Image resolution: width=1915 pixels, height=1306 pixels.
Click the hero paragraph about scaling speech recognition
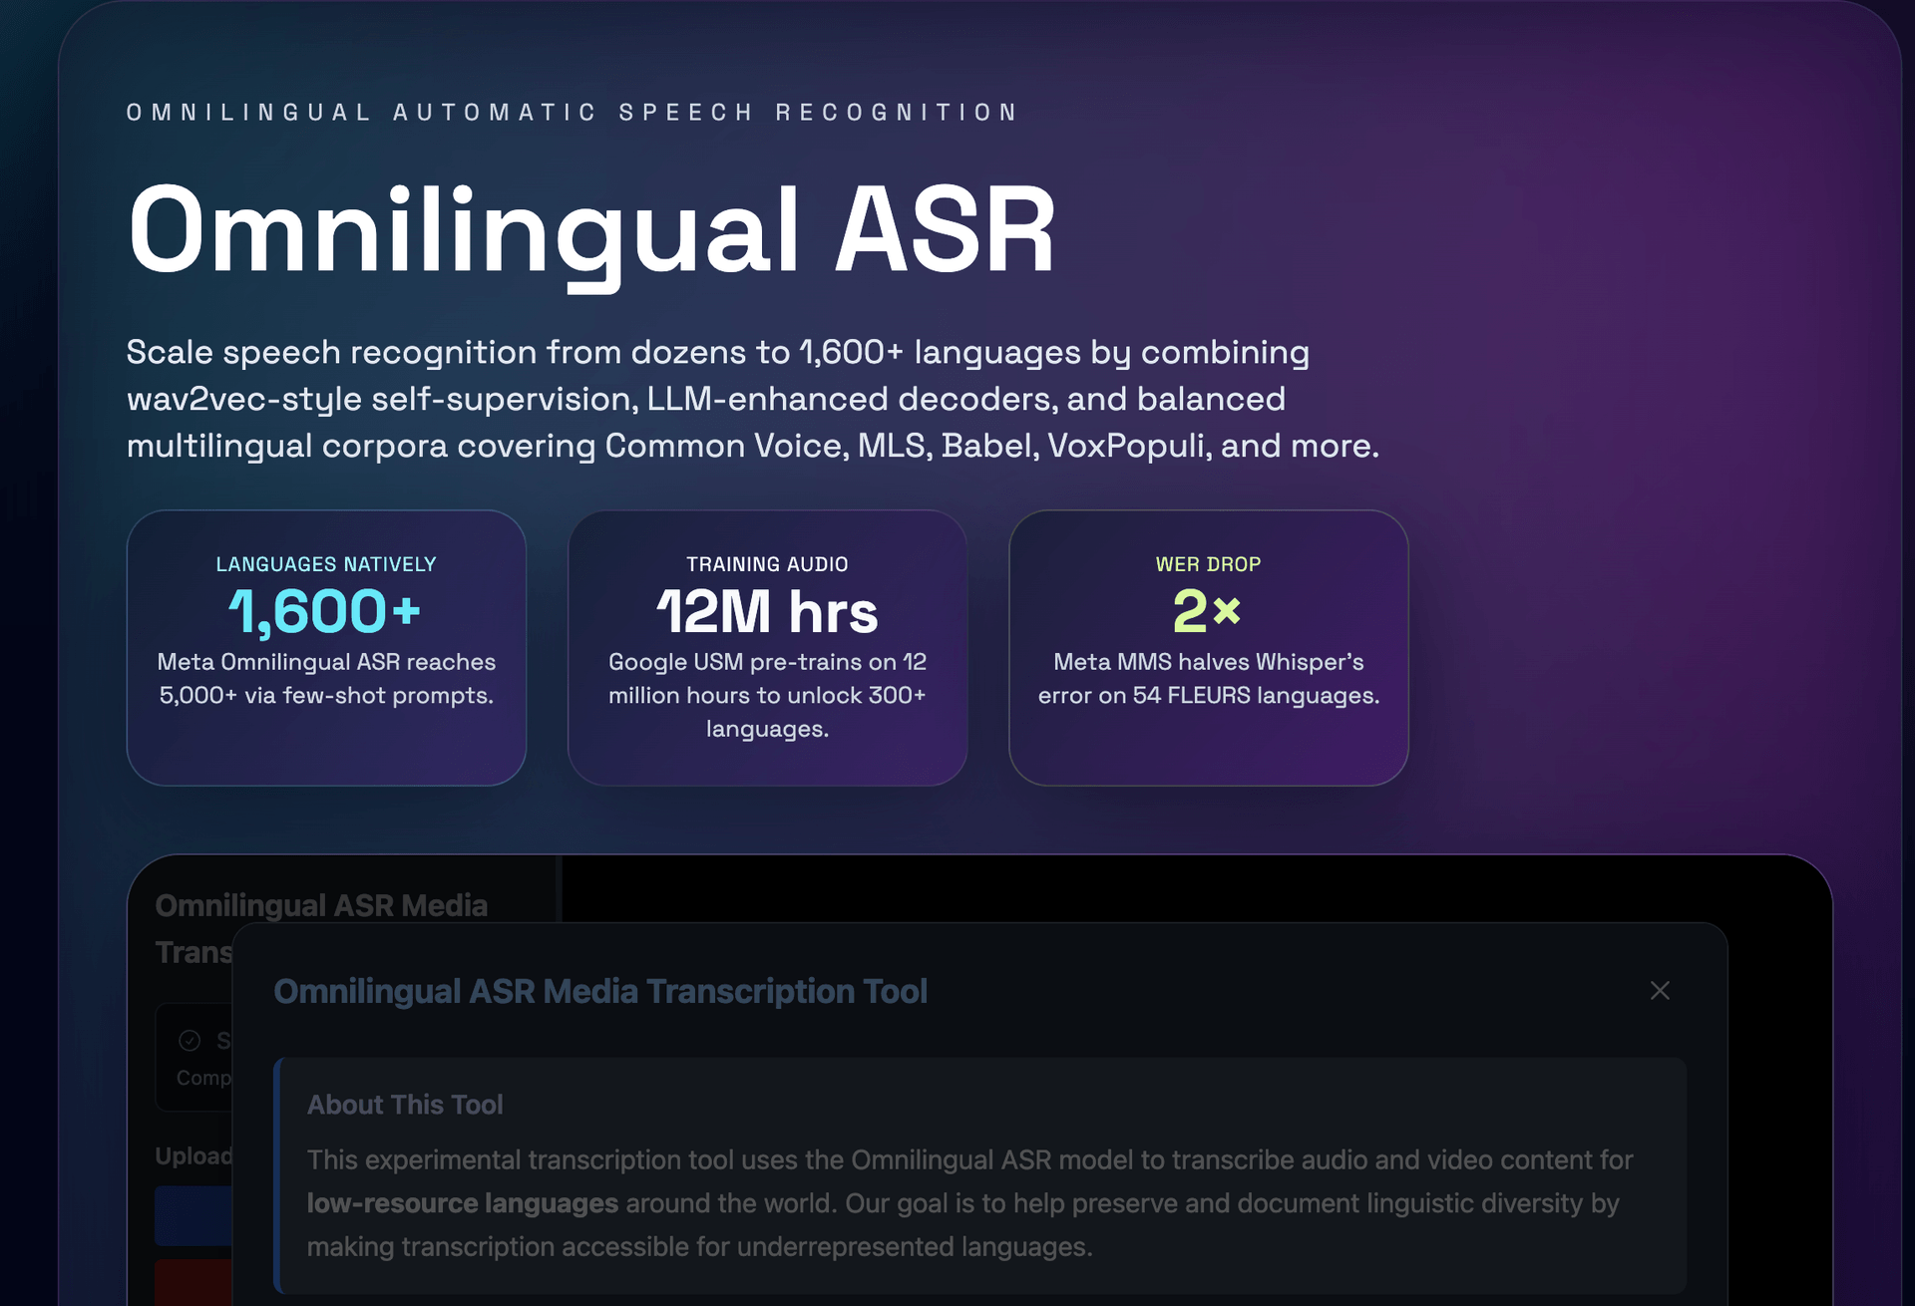pos(752,399)
